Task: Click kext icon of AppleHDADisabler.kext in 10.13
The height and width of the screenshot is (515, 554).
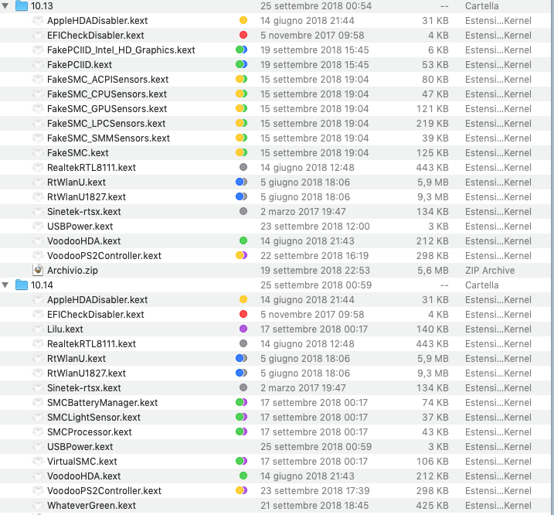Action: tap(38, 21)
